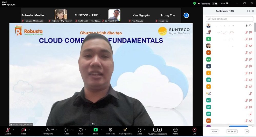This screenshot has height=137, width=256.
Task: Select the Robusta Meeting06 participant tile
Action: tap(34, 15)
